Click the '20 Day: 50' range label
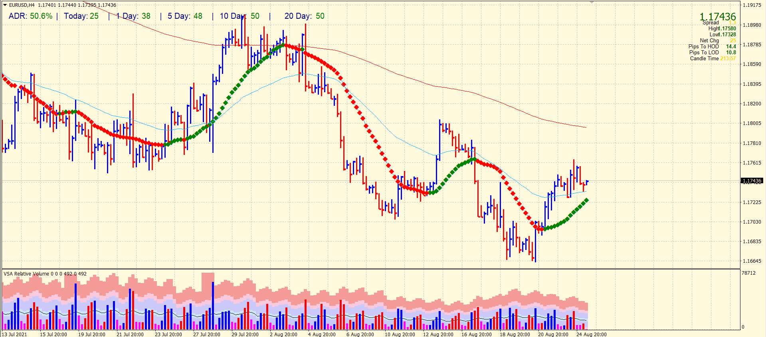This screenshot has height=337, width=766. 304,16
